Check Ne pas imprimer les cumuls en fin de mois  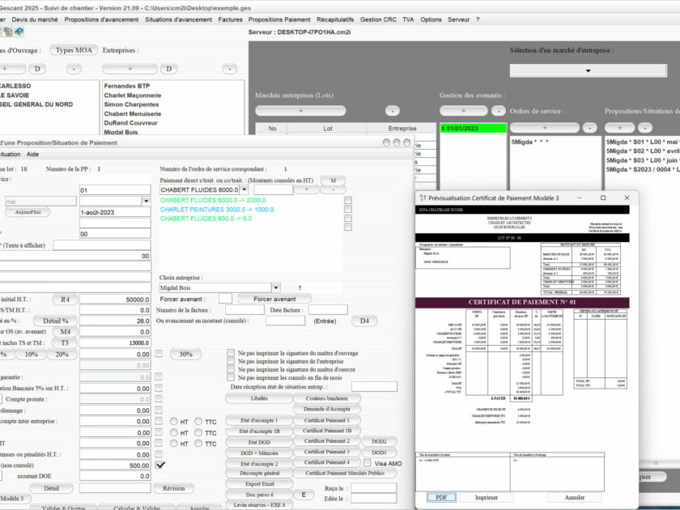[x=231, y=378]
